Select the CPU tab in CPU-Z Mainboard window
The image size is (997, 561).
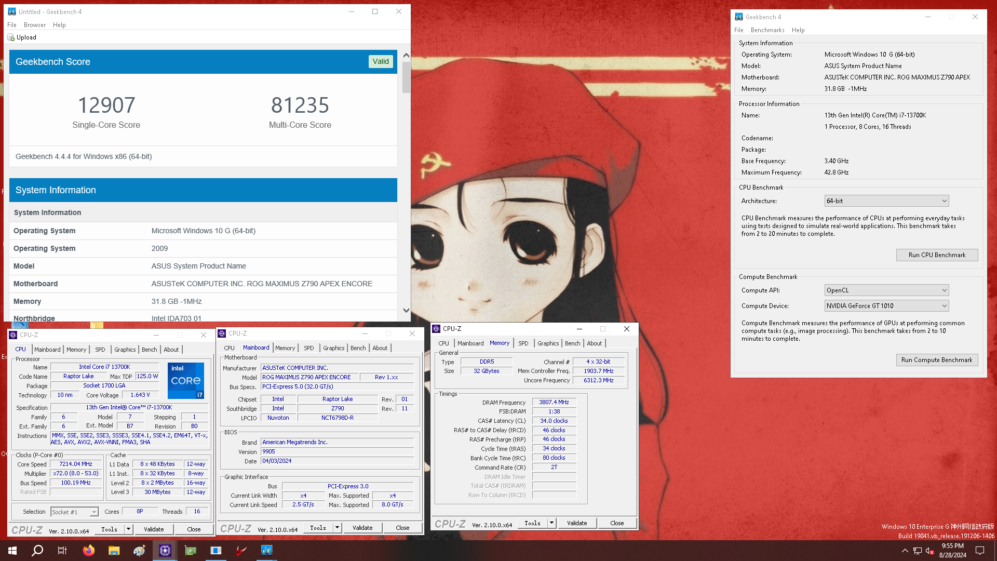229,348
